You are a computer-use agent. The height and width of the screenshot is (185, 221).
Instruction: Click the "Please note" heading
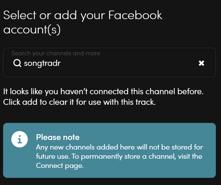click(58, 137)
